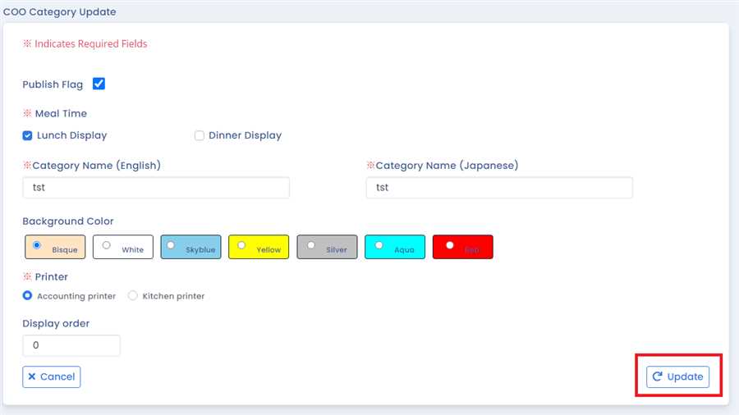
Task: Click the Cancel button
Action: point(51,376)
